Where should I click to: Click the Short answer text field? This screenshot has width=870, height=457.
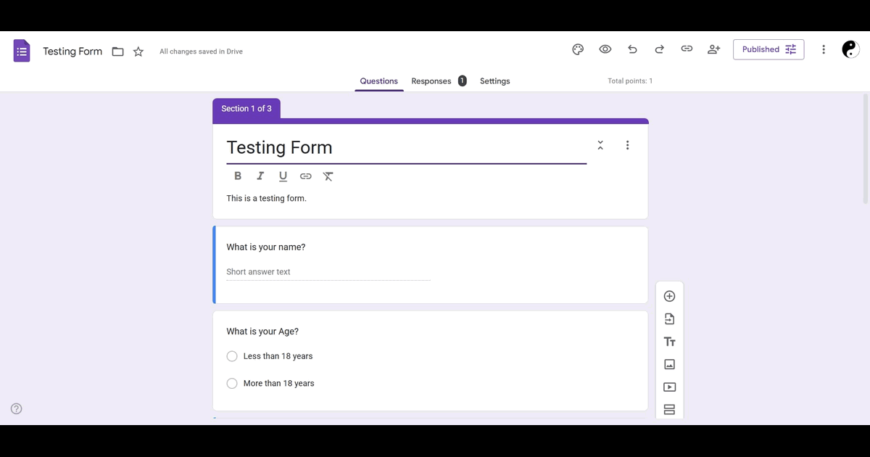point(328,272)
